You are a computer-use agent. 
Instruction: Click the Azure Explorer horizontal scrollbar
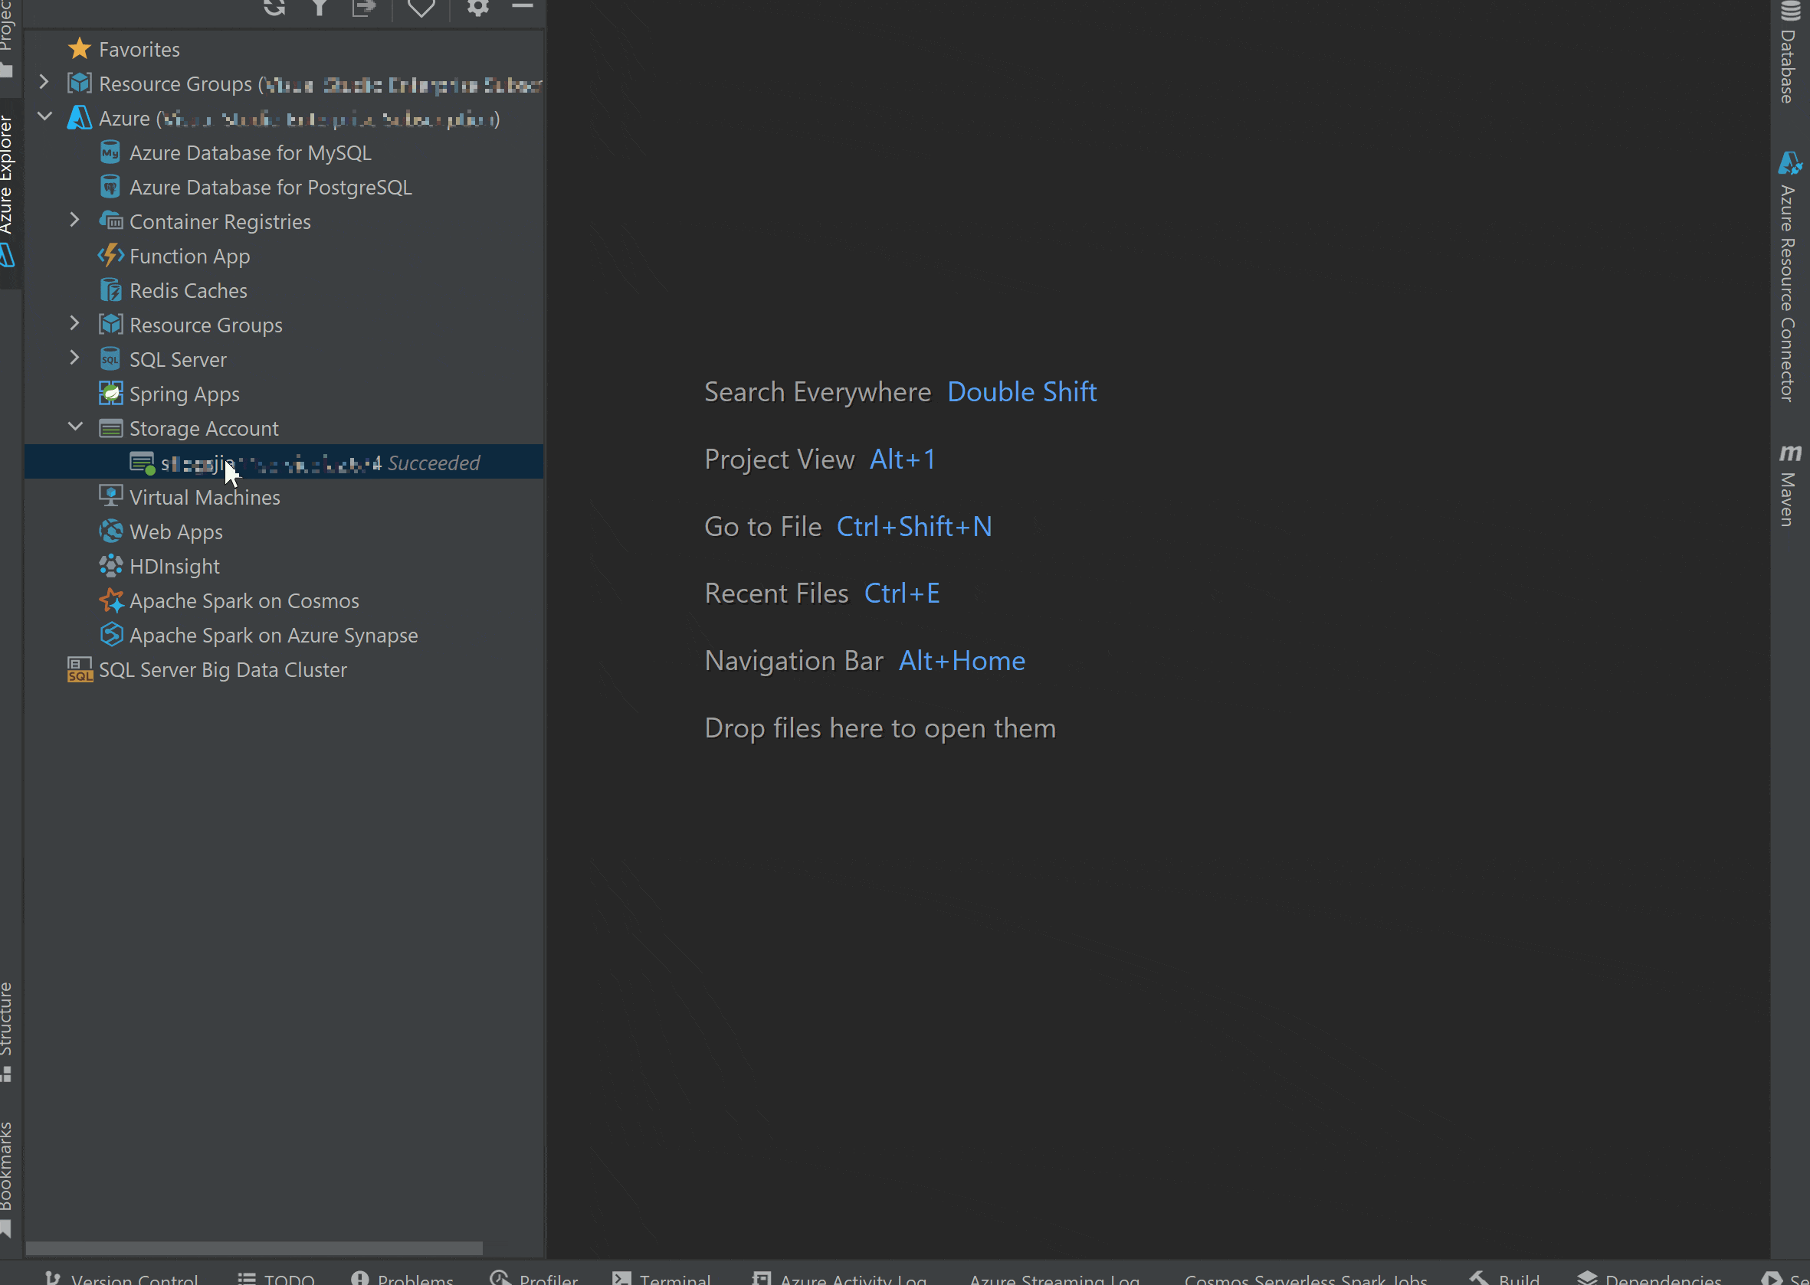click(x=254, y=1247)
